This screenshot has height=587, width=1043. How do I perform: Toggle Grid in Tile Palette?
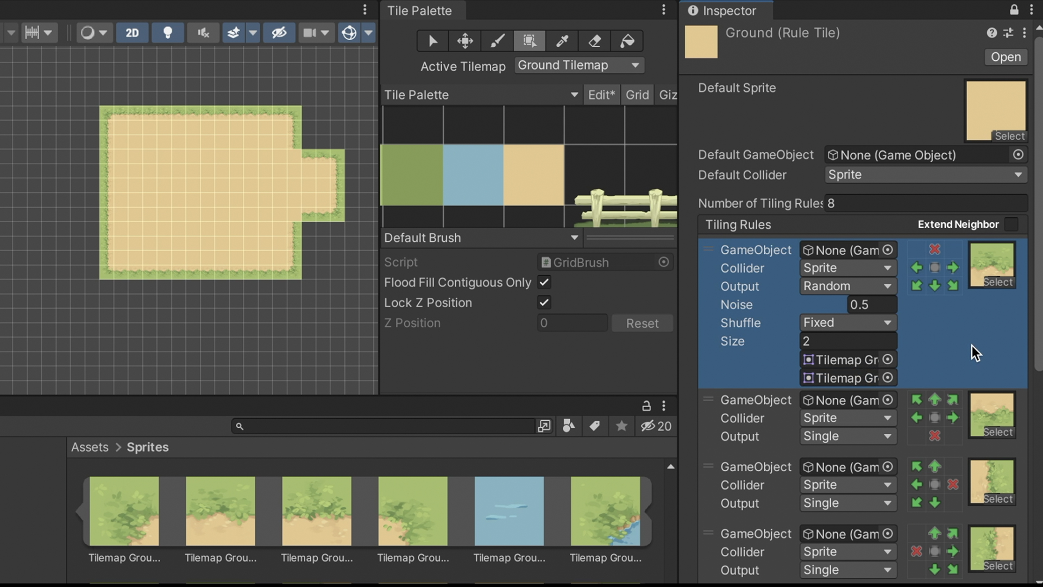[x=637, y=95]
